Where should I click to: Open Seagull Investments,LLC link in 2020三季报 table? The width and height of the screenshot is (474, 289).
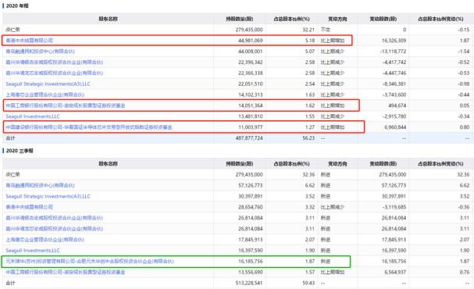coord(33,251)
